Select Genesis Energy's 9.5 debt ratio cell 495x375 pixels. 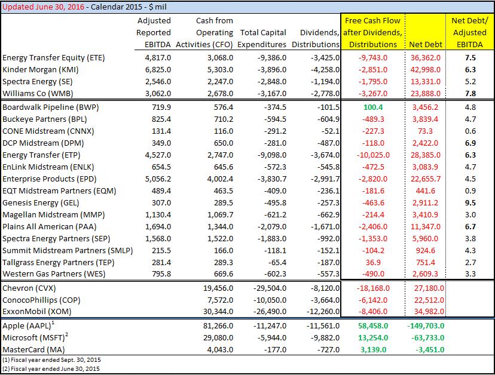pyautogui.click(x=470, y=203)
